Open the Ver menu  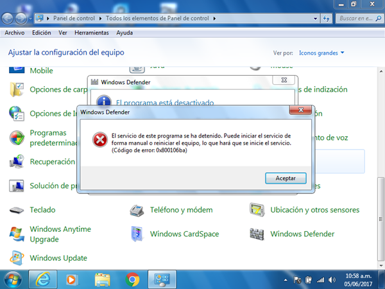pos(63,33)
